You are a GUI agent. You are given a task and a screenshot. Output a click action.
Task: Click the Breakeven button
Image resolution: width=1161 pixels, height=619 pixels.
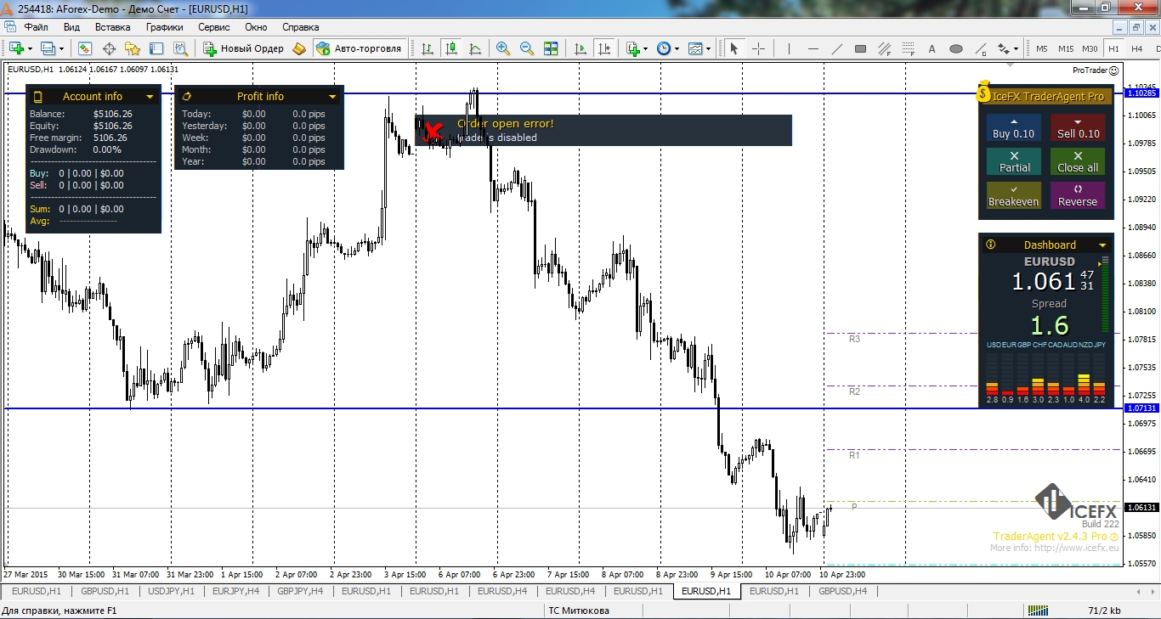coord(1013,195)
